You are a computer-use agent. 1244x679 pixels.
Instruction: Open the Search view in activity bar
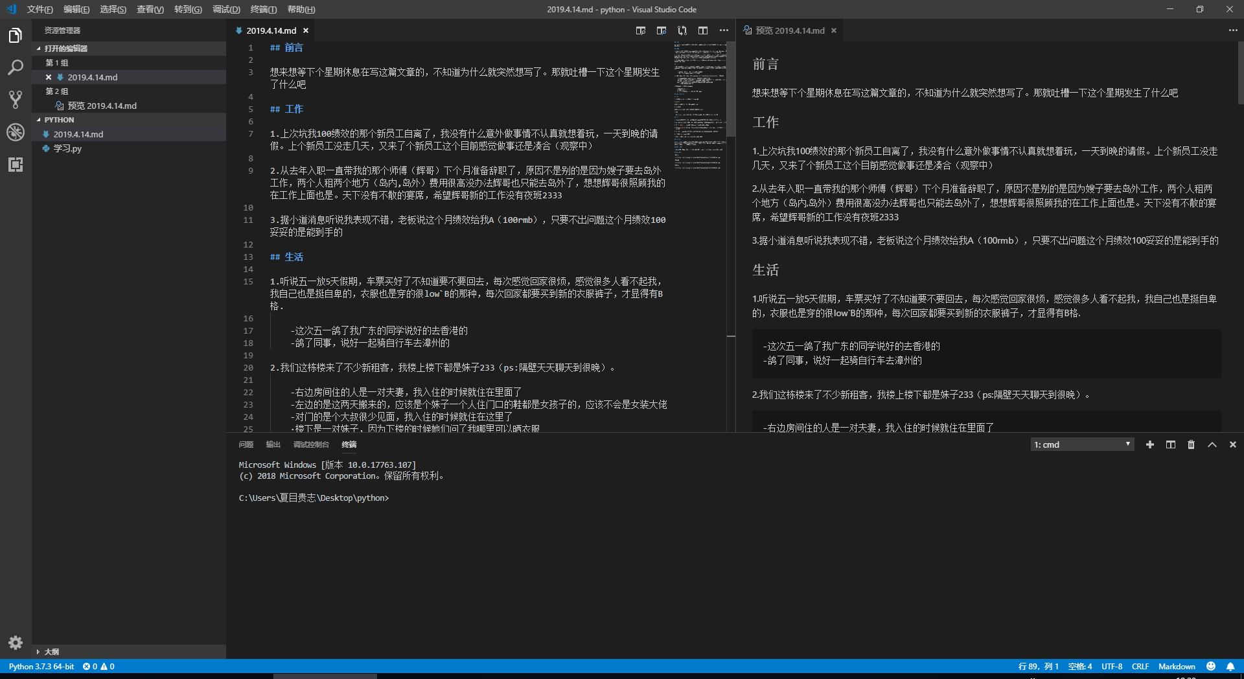[16, 67]
